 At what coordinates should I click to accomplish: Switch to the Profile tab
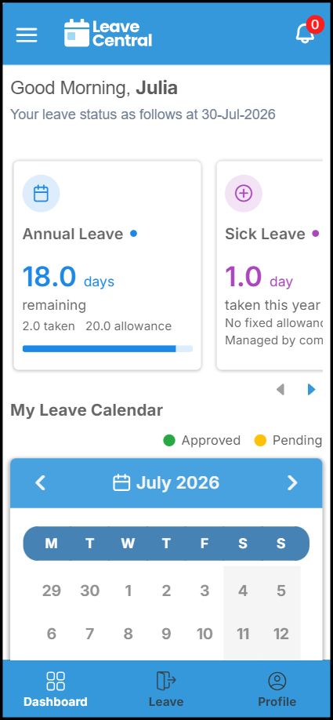coord(277,689)
